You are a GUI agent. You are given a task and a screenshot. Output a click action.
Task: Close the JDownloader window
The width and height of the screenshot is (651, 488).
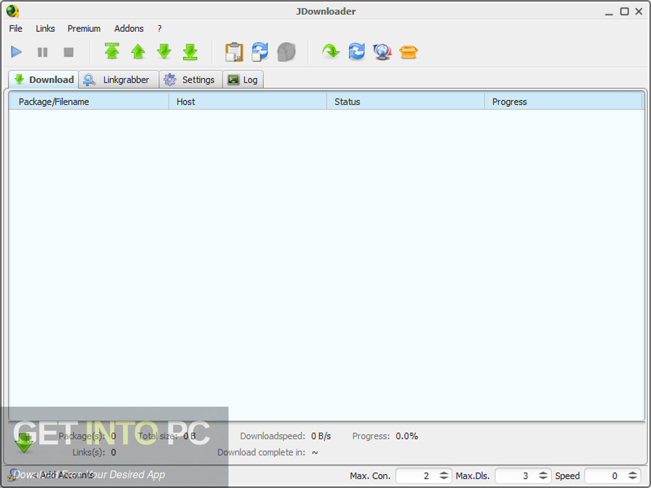tap(639, 12)
